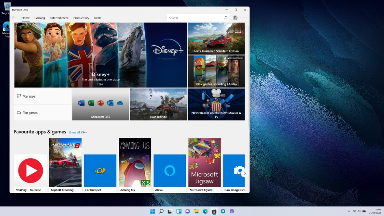Viewport: 384px width, 216px height.
Task: Open the YouPlay - YouTube app icon
Action: 31,170
